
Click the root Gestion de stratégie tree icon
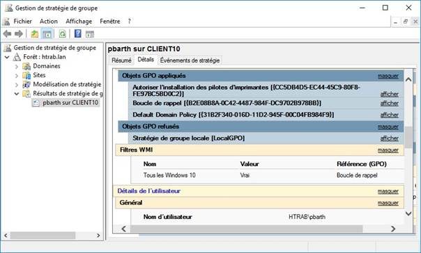click(x=8, y=48)
